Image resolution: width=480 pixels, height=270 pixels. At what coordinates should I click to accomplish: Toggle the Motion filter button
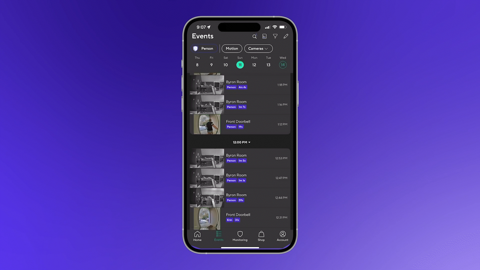click(x=231, y=48)
